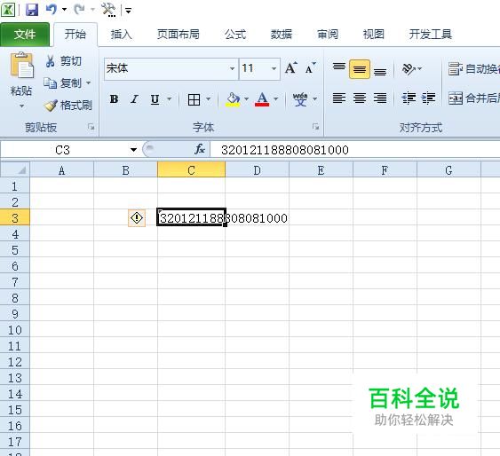Click the Decrease Indent icon
500x456 pixels.
point(409,98)
